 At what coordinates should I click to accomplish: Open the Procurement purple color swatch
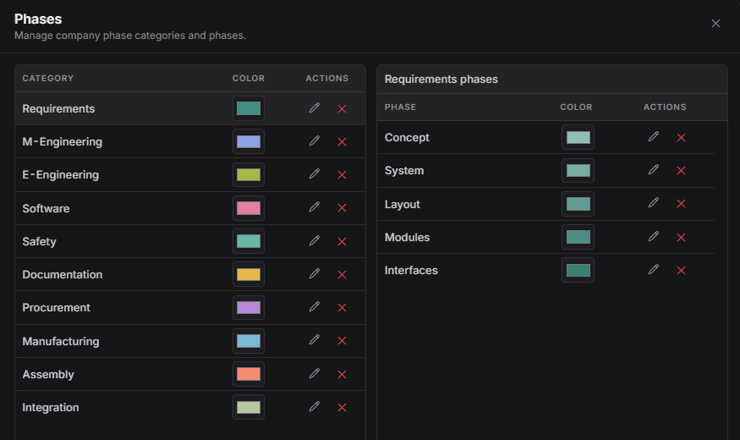[x=249, y=307]
